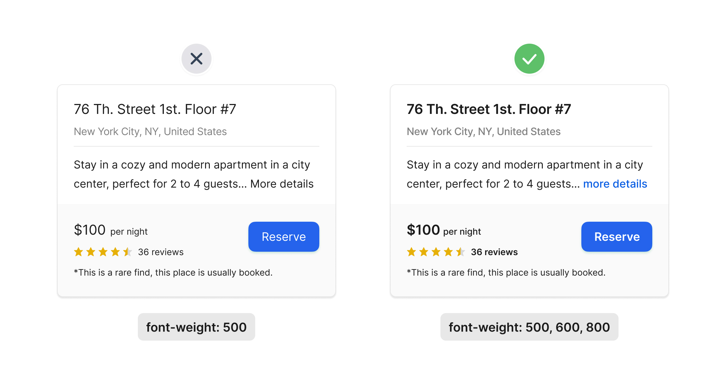Click "36 reviews" in the left card
The image size is (726, 382).
click(161, 252)
